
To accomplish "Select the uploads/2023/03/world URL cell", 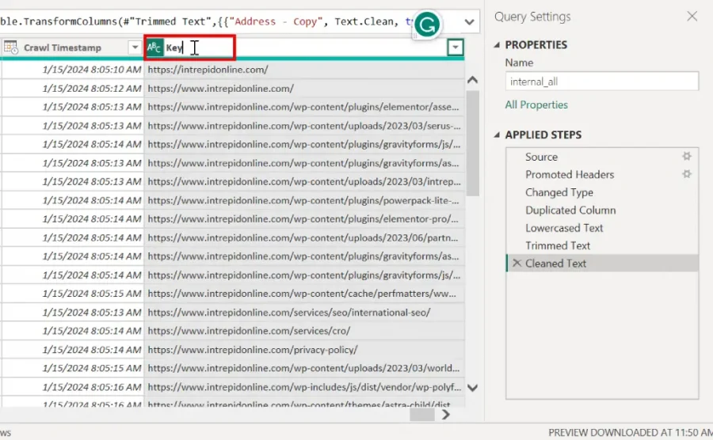I will pos(304,368).
